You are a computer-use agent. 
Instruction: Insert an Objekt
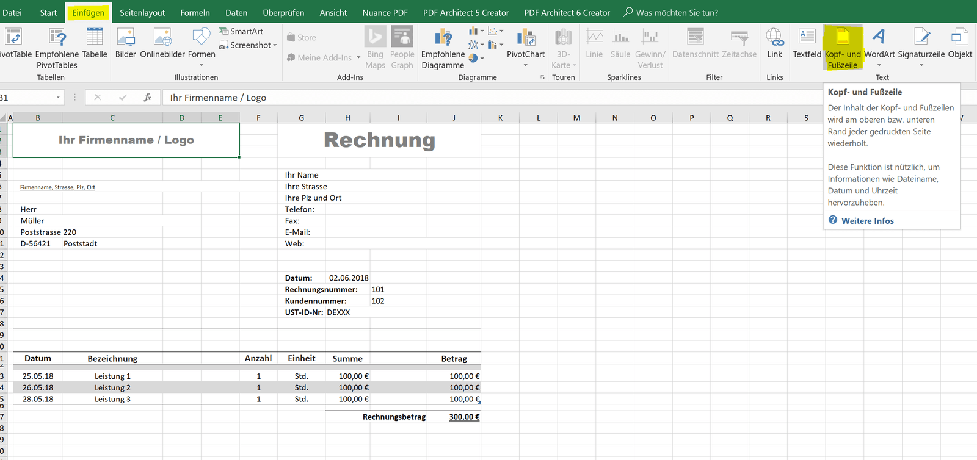tap(960, 43)
